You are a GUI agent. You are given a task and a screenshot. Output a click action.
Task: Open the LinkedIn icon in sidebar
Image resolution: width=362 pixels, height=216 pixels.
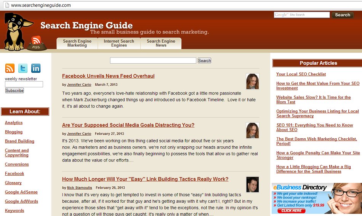coord(36,68)
